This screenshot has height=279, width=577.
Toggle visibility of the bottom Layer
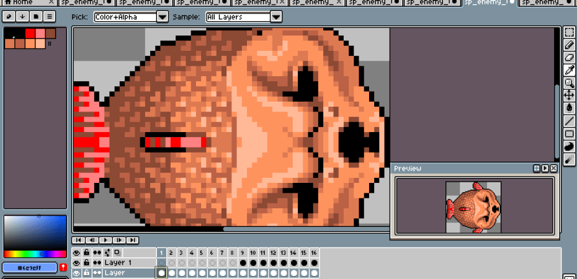(77, 273)
